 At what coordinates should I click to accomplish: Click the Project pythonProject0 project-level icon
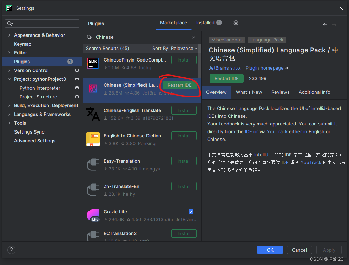pyautogui.click(x=77, y=79)
